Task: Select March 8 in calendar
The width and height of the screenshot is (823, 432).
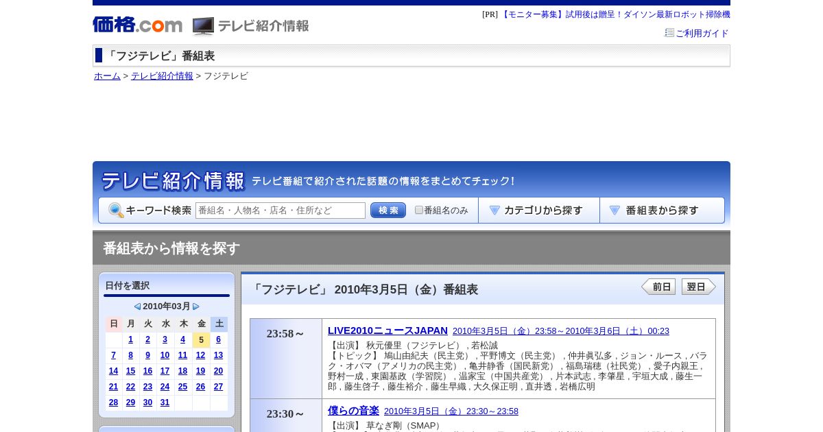Action: 131,355
